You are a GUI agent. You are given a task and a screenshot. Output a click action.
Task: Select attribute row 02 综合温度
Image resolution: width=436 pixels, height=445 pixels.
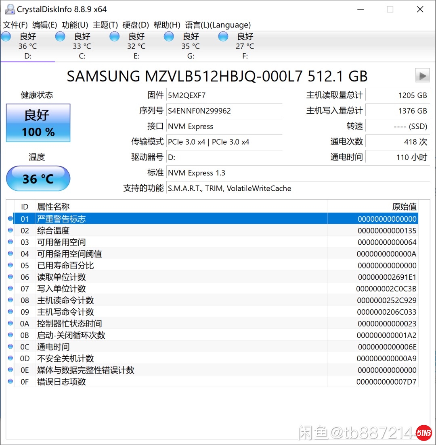click(x=212, y=231)
